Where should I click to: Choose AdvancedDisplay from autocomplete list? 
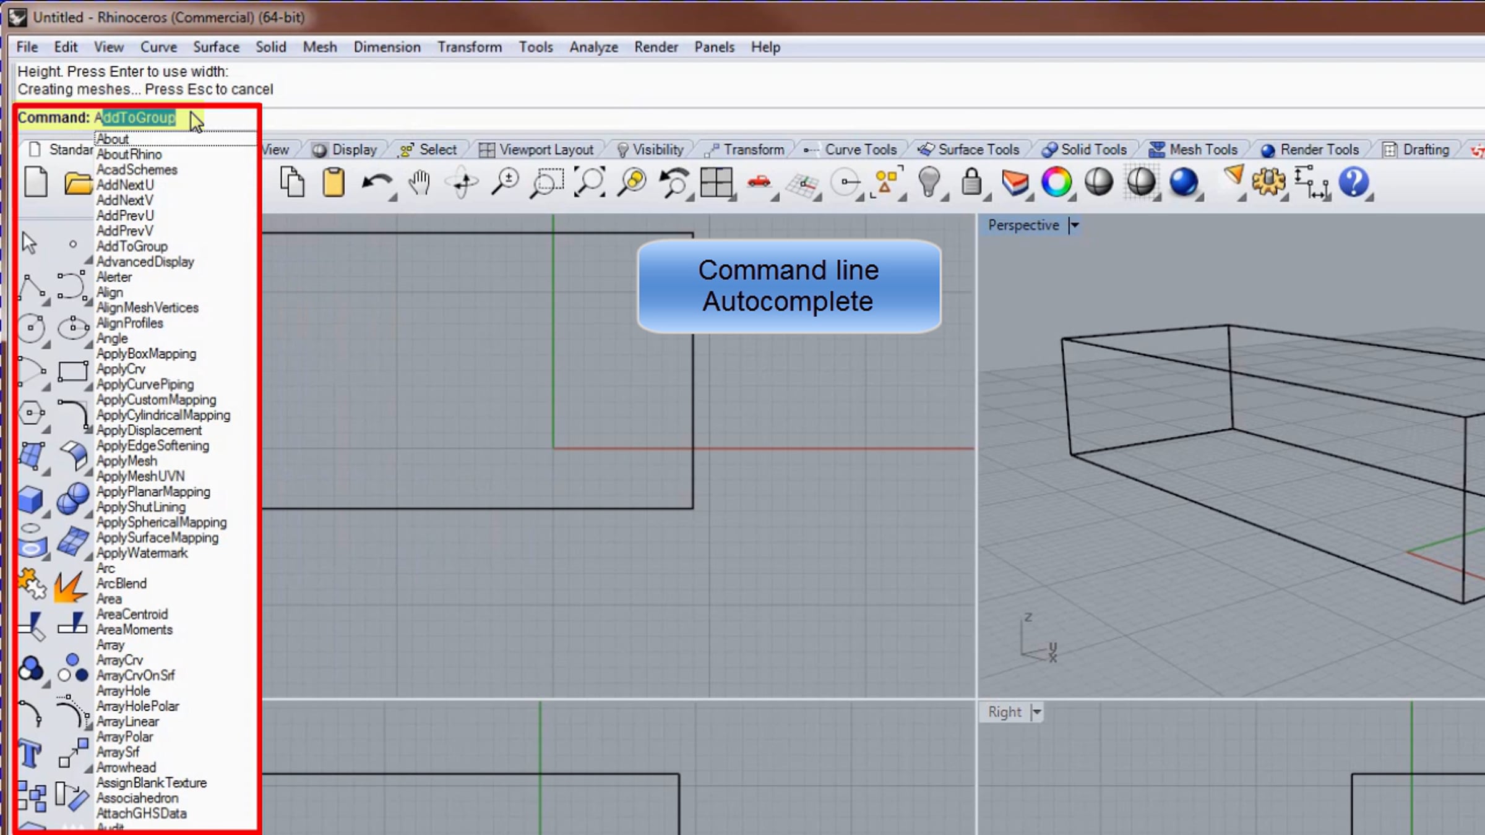[x=145, y=262]
